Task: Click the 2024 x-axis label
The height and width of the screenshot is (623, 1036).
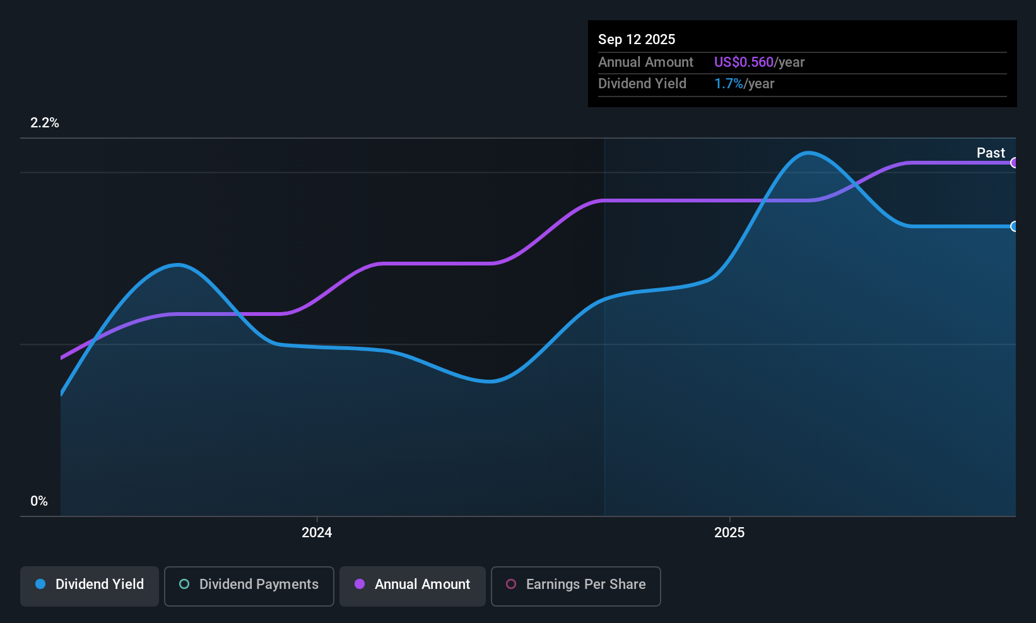Action: pyautogui.click(x=317, y=532)
